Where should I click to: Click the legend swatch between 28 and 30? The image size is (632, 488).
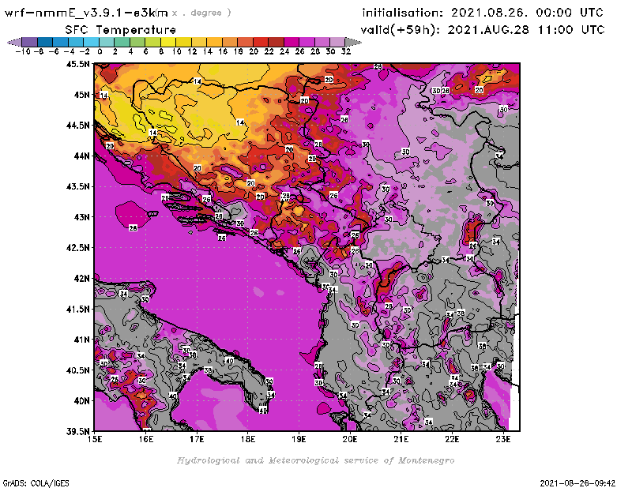click(x=322, y=42)
